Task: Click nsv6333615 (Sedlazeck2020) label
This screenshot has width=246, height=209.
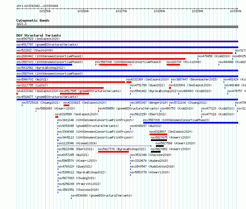Action: 85,103
